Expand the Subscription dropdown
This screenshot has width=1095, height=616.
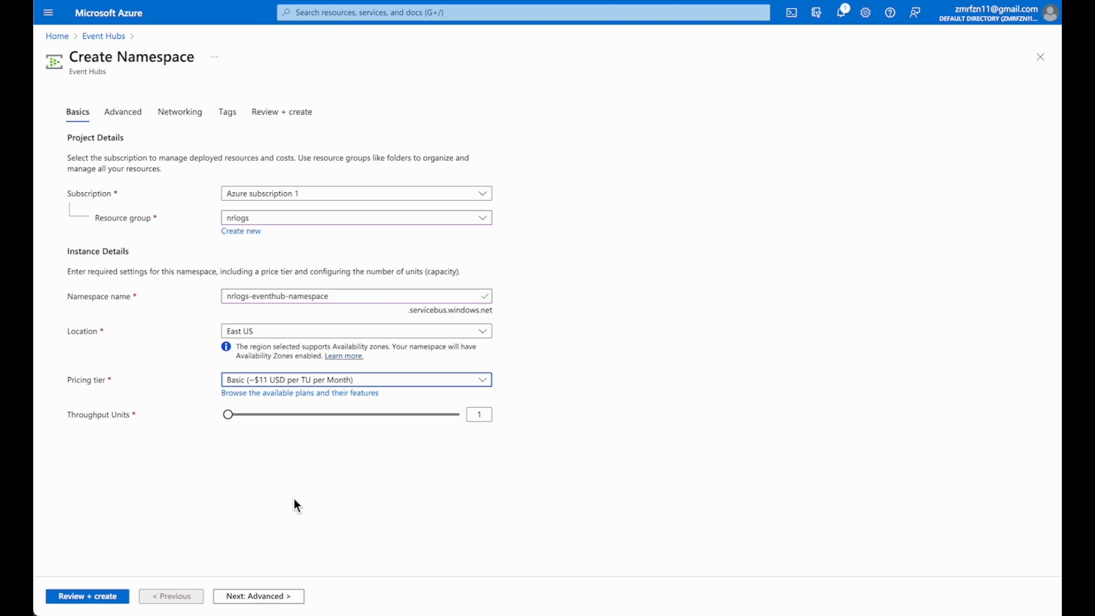click(356, 193)
